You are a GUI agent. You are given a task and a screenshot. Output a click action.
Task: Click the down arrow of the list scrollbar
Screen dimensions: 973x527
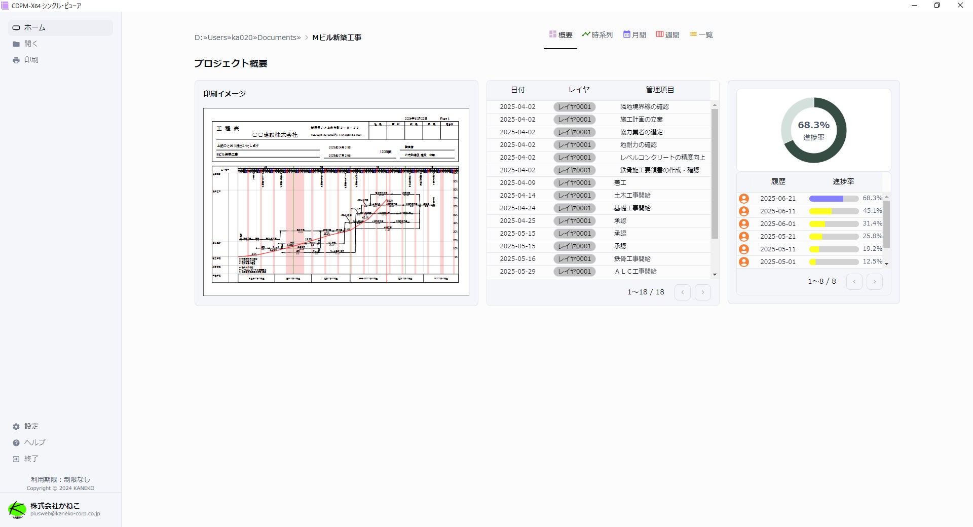pyautogui.click(x=715, y=275)
